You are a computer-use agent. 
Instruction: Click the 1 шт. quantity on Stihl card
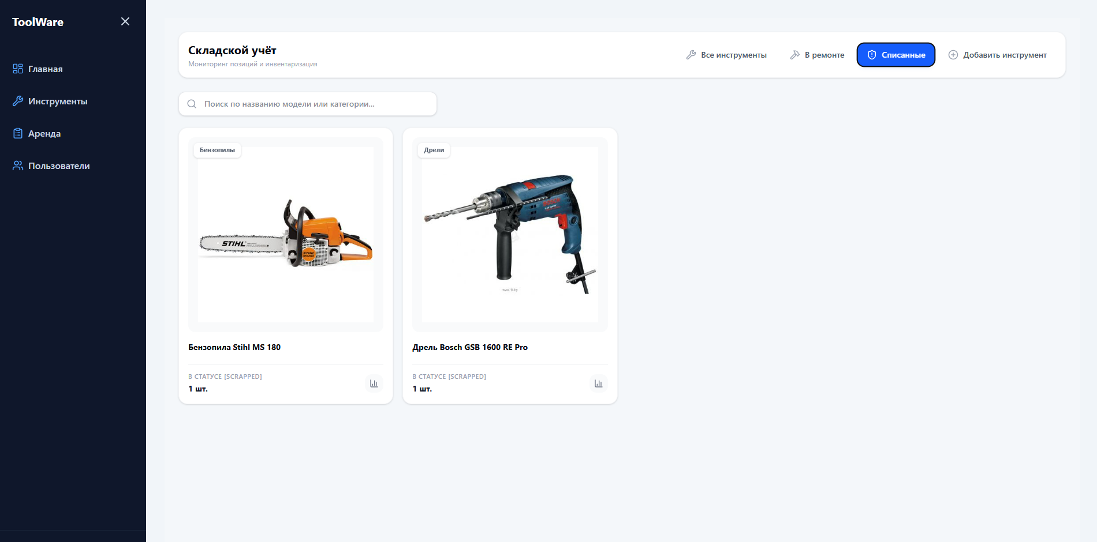198,389
